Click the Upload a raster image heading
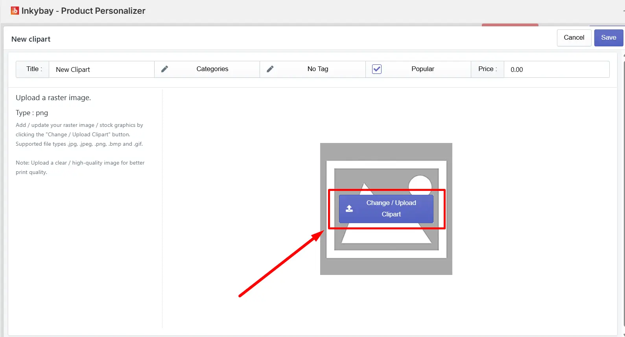 [53, 98]
